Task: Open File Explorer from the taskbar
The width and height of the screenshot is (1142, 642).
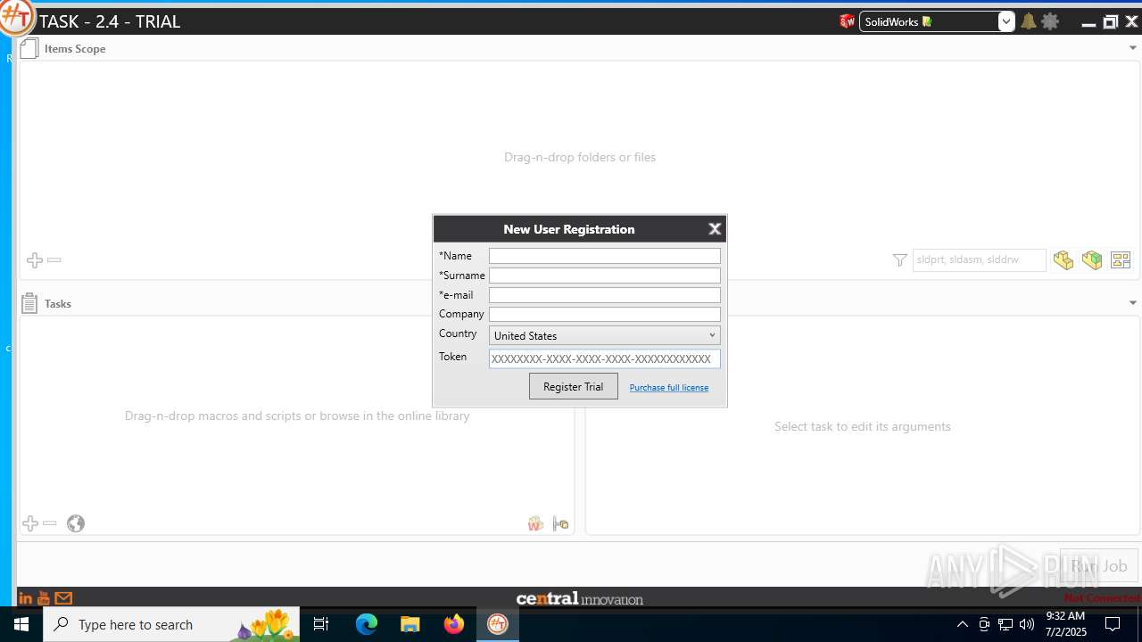Action: [410, 624]
